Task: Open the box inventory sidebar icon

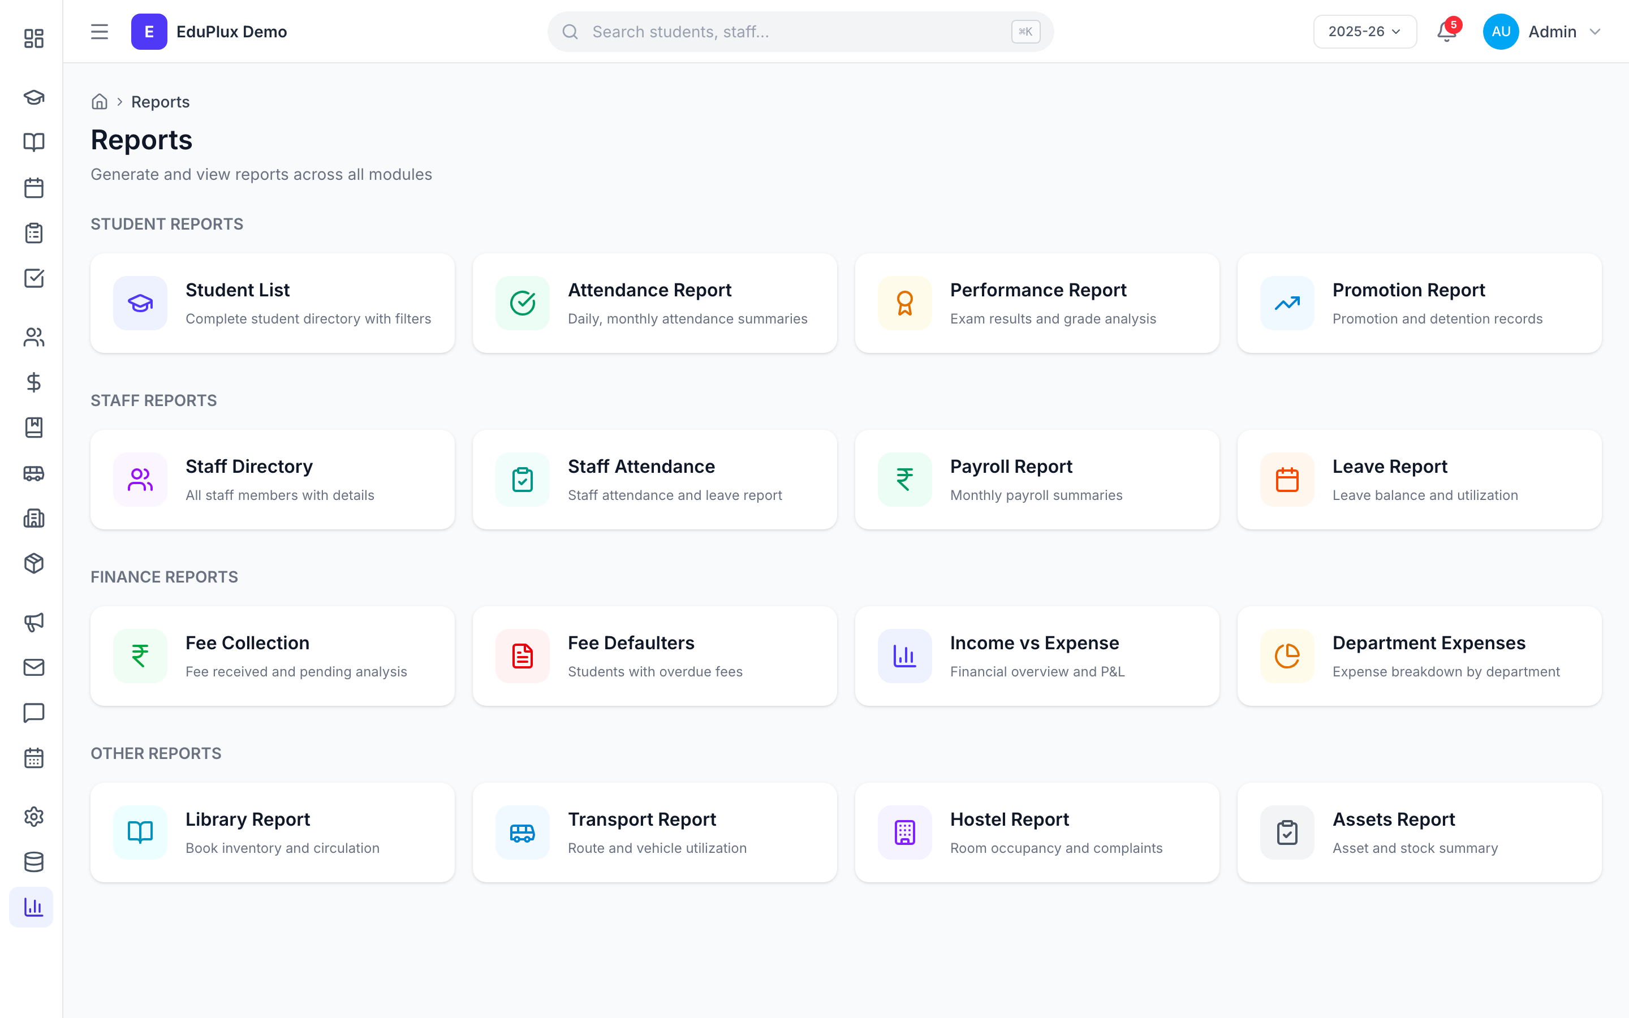Action: pyautogui.click(x=34, y=563)
